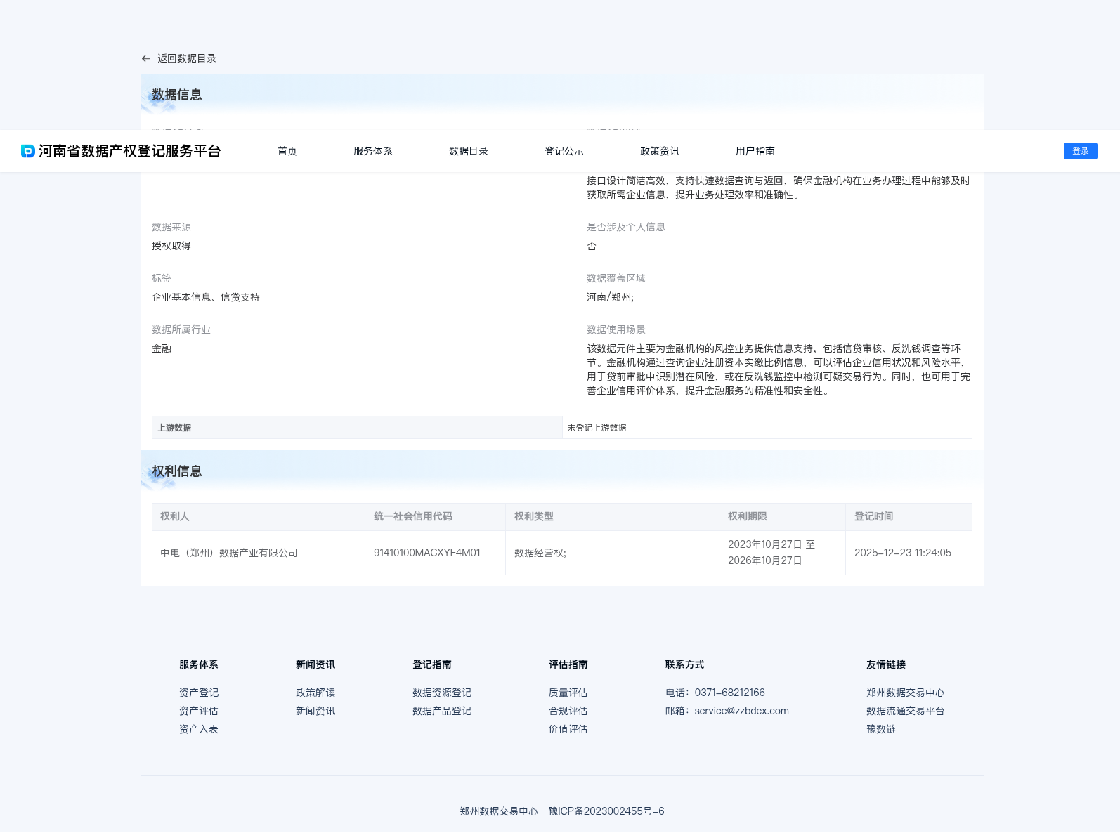Open footer link 数据产品登记
Viewport: 1120px width, 833px height.
(442, 711)
